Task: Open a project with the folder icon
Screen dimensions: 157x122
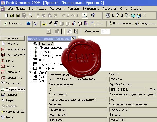Action: 12,15
